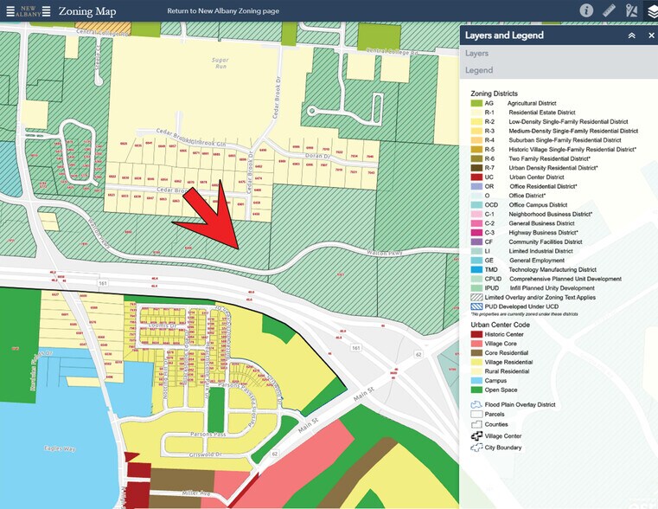This screenshot has width=658, height=509.
Task: Click the UC Urban Center District swatch
Action: click(x=477, y=176)
